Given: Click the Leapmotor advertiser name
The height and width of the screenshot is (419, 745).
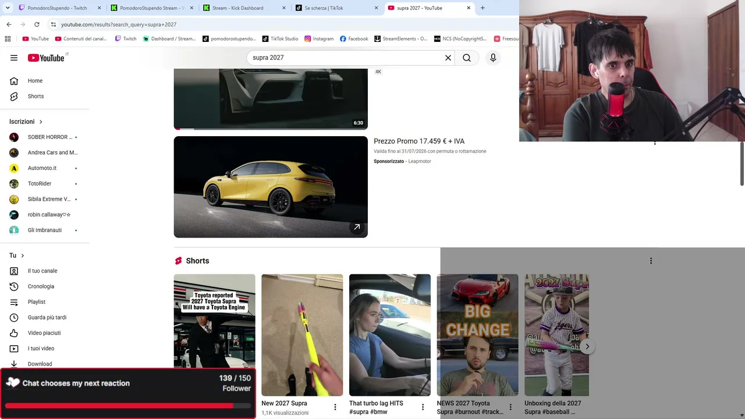Looking at the screenshot, I should (x=420, y=161).
